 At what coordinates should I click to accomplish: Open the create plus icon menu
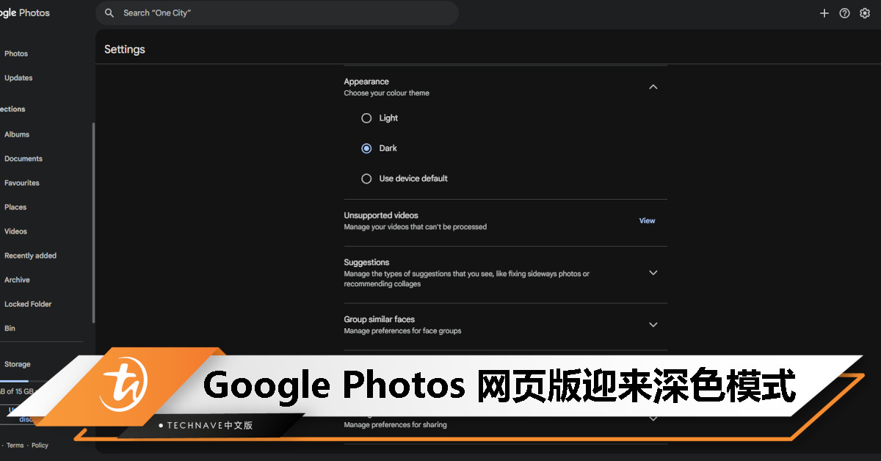824,13
